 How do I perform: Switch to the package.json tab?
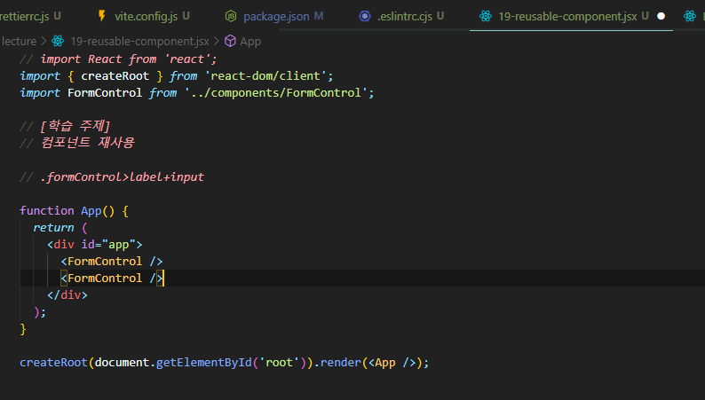[276, 16]
